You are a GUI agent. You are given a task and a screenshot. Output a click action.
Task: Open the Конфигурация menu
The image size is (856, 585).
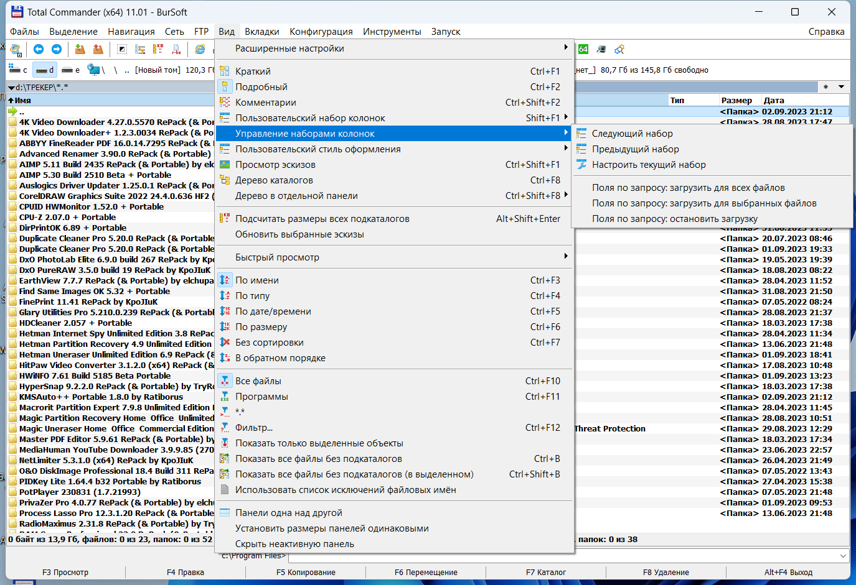tap(321, 32)
